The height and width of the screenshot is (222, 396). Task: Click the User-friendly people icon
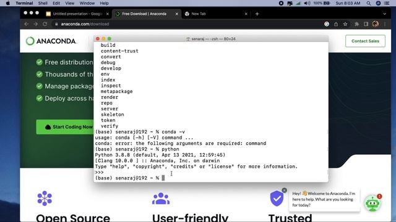point(161,199)
